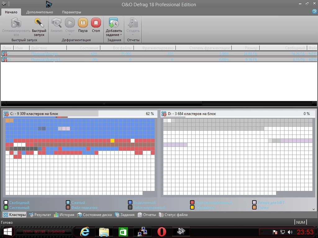Open the Статус файла tab
The width and height of the screenshot is (318, 238).
tap(173, 214)
